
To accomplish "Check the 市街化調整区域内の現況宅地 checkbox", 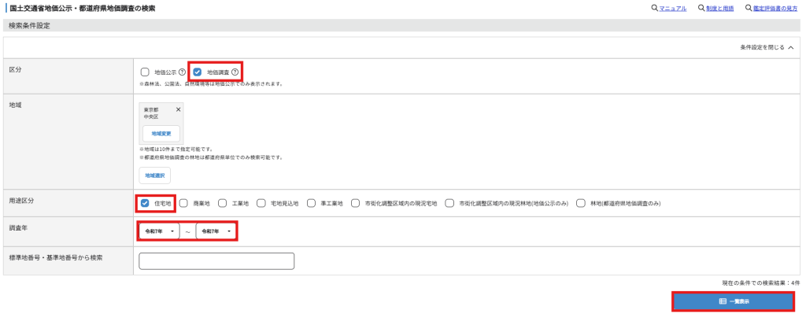I will pos(355,203).
